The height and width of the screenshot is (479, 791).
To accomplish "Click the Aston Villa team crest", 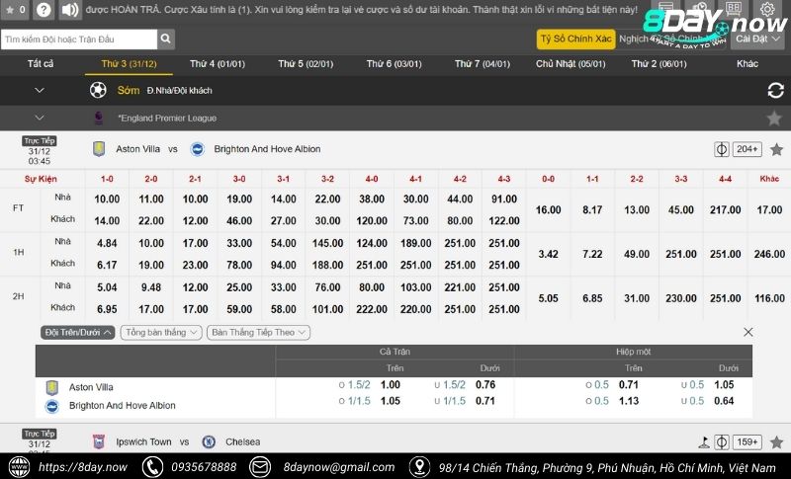I will (x=99, y=149).
